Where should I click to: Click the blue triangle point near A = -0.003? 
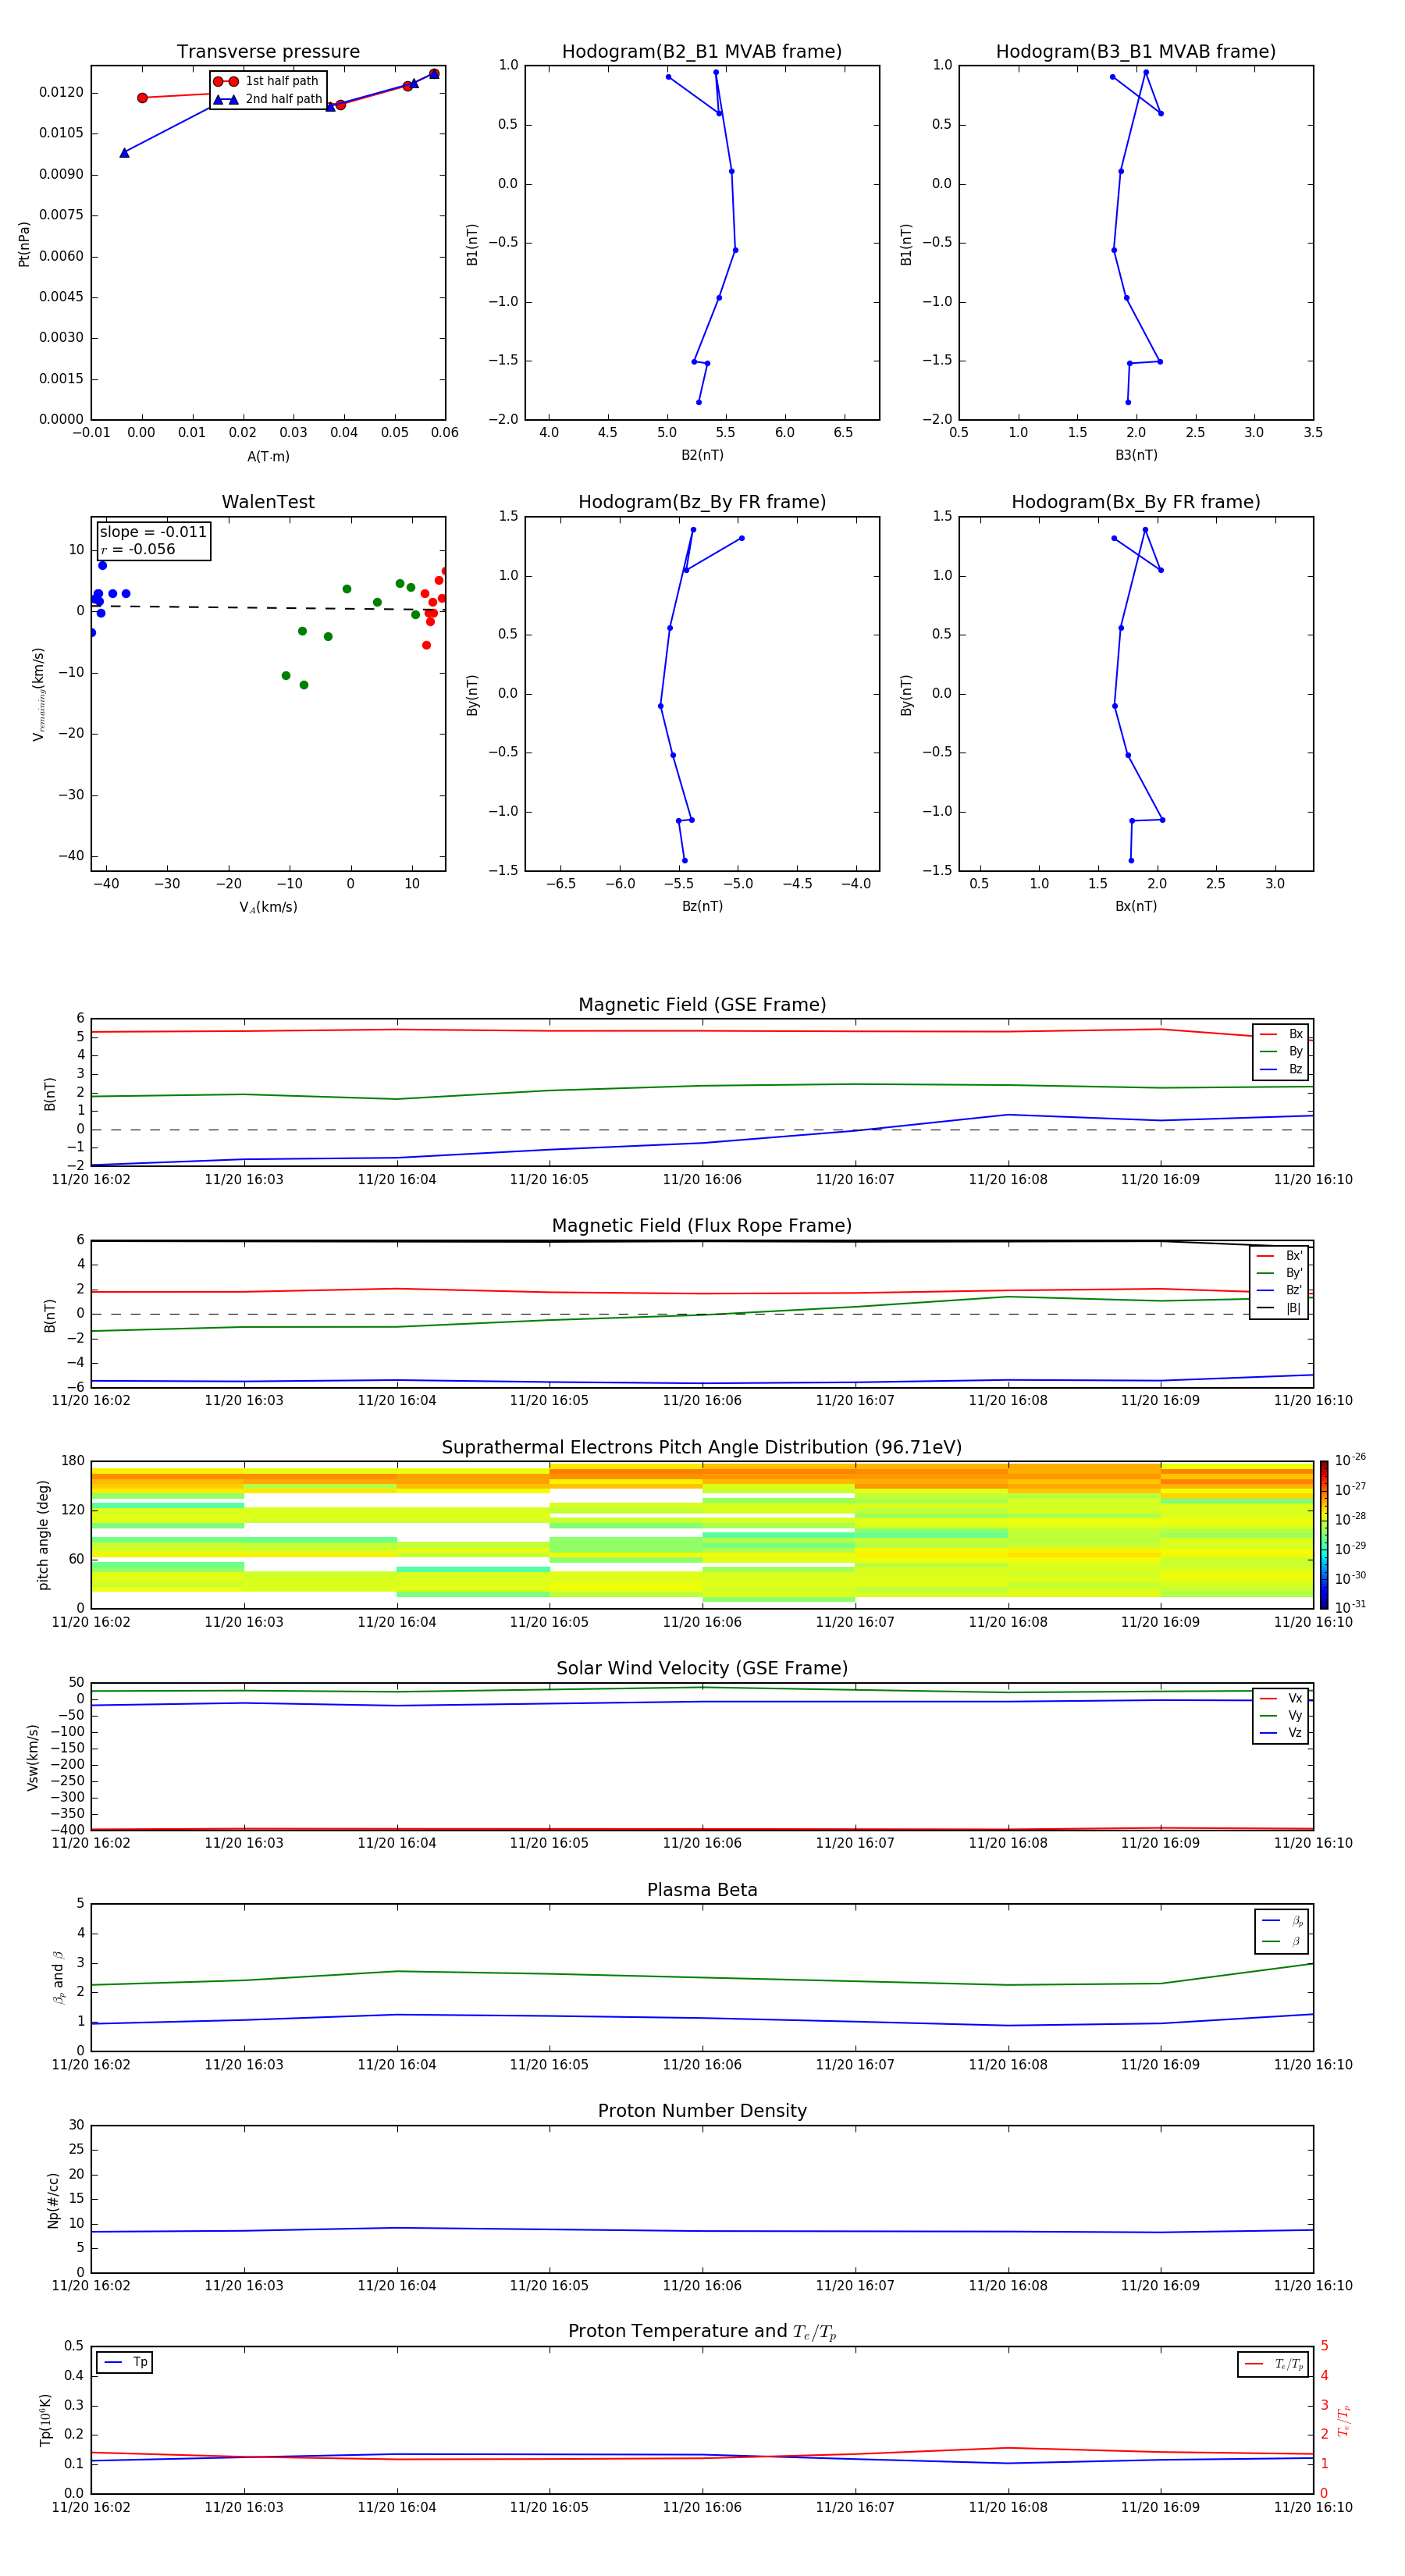point(124,153)
